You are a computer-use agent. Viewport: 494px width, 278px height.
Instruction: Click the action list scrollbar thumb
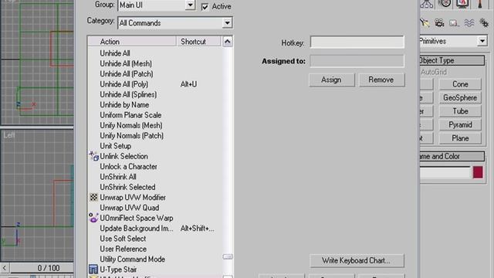pos(228,257)
